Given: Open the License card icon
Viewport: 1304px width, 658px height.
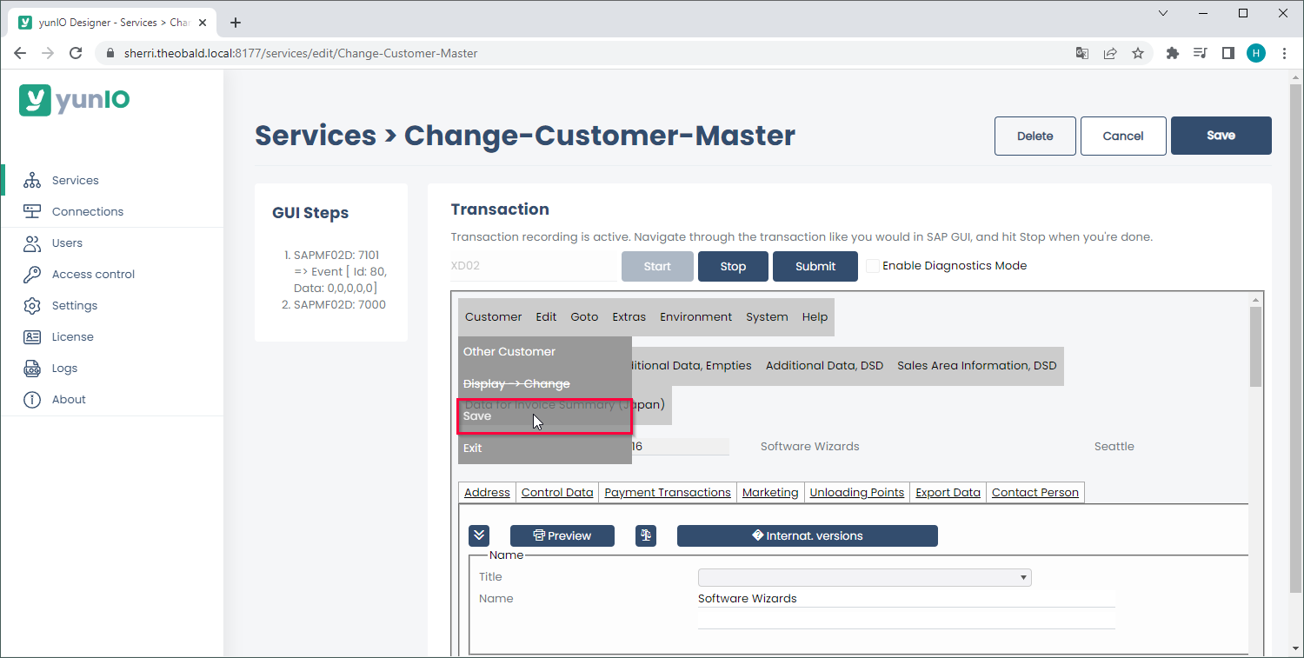Looking at the screenshot, I should pyautogui.click(x=32, y=337).
